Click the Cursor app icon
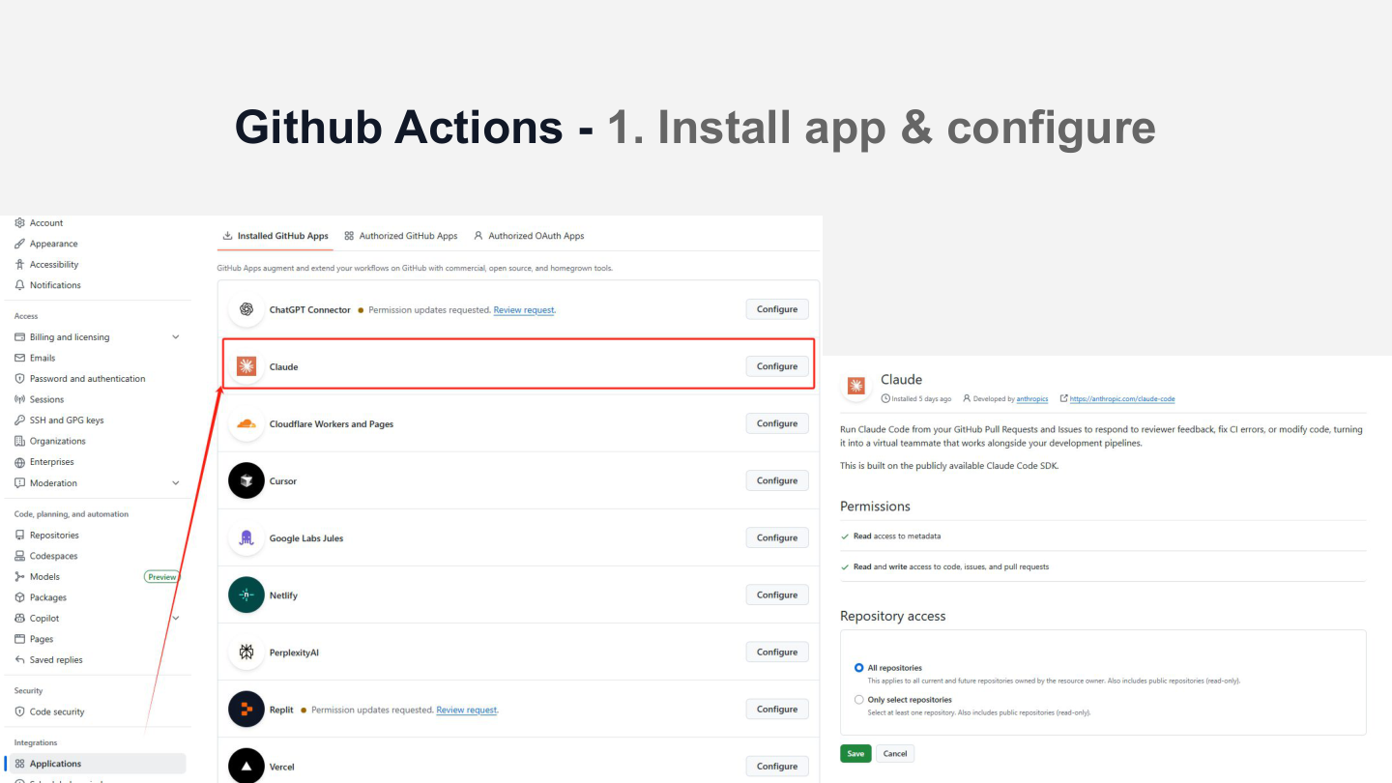 click(246, 480)
